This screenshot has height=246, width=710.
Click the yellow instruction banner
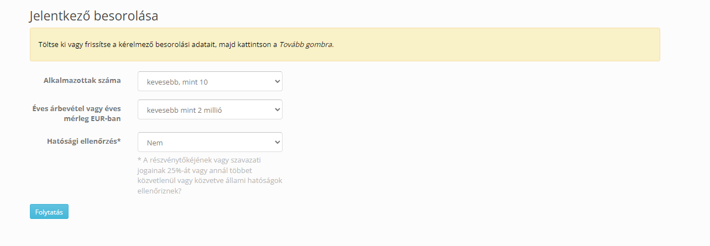(442, 44)
